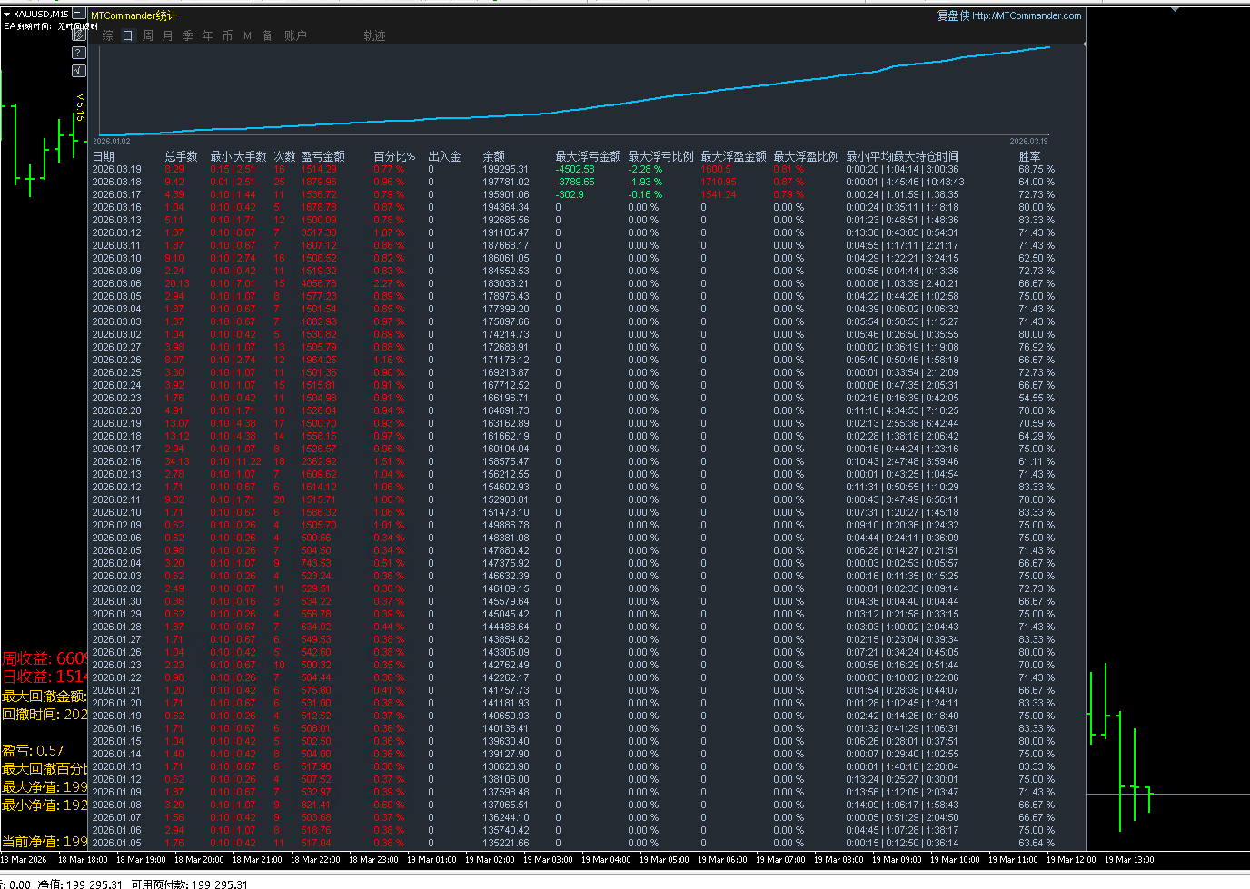Switch to the 综 summary tab
1250x889 pixels.
[108, 35]
